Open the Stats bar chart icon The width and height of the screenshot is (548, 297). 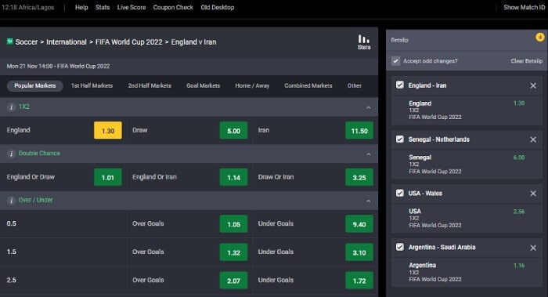(x=363, y=42)
